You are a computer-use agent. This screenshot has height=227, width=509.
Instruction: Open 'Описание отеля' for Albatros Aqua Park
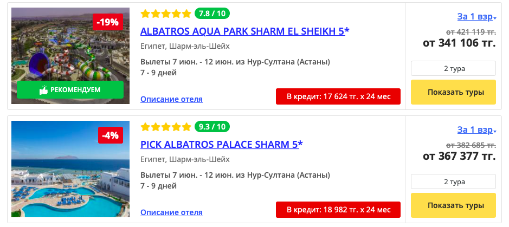(171, 99)
